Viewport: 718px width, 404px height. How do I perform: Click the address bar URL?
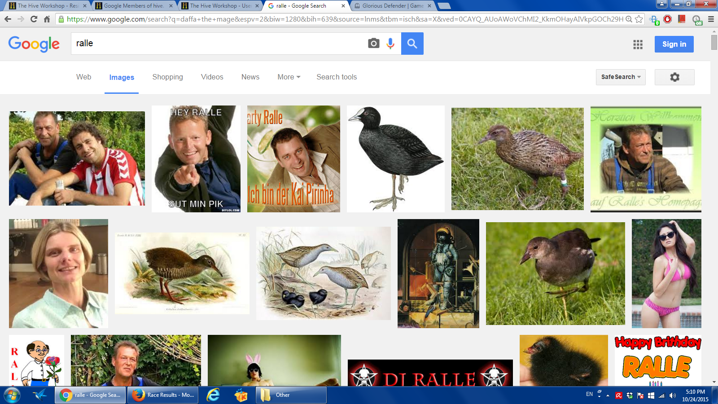click(345, 19)
